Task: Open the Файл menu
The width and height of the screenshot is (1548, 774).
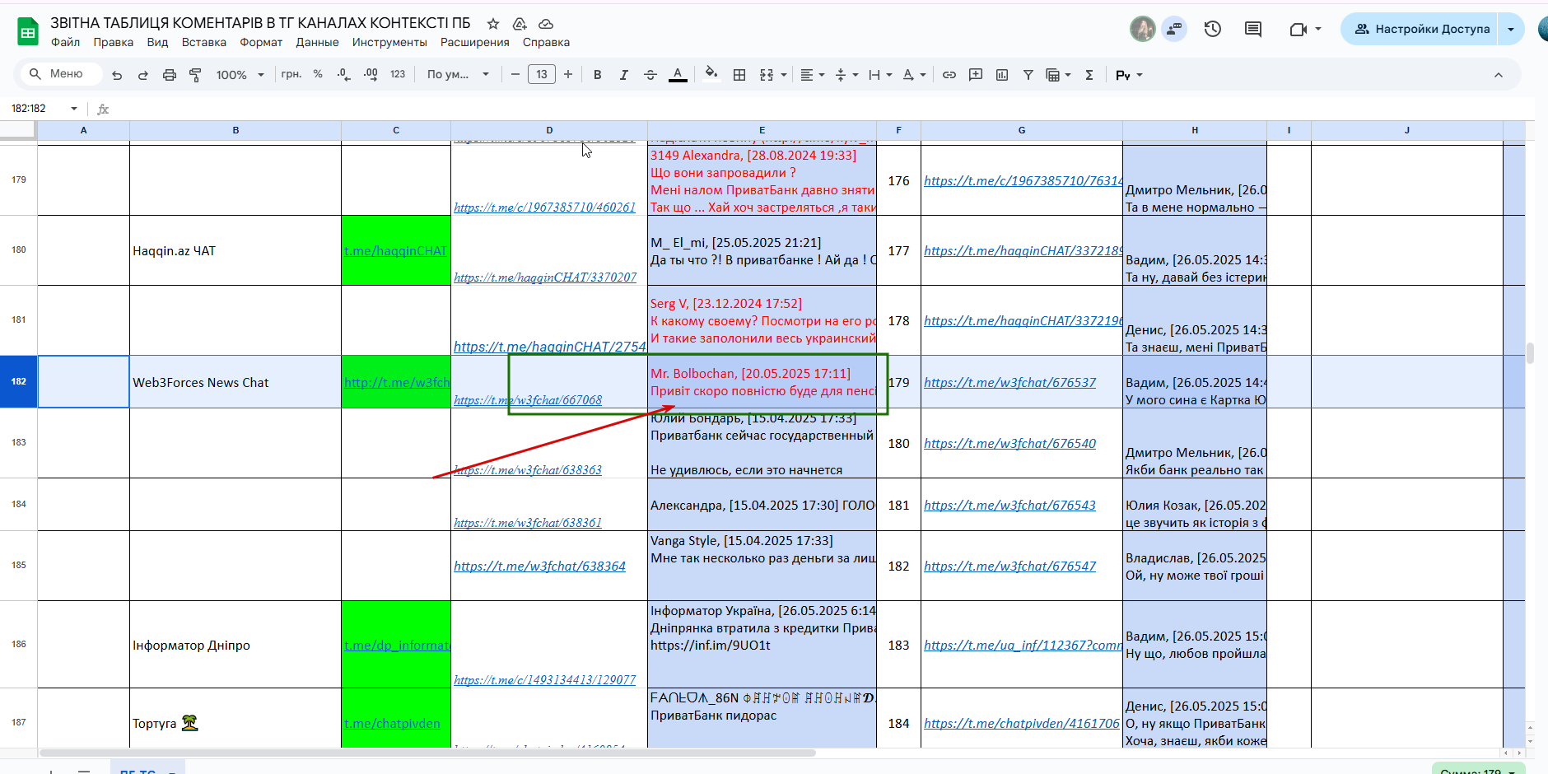Action: pyautogui.click(x=65, y=42)
